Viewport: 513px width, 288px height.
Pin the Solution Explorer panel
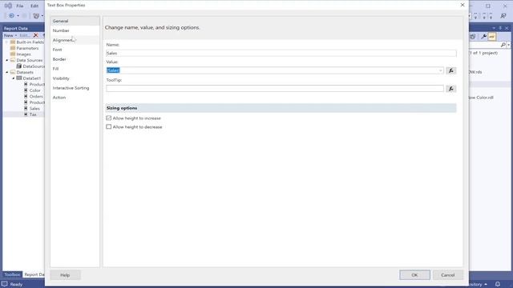(500, 29)
